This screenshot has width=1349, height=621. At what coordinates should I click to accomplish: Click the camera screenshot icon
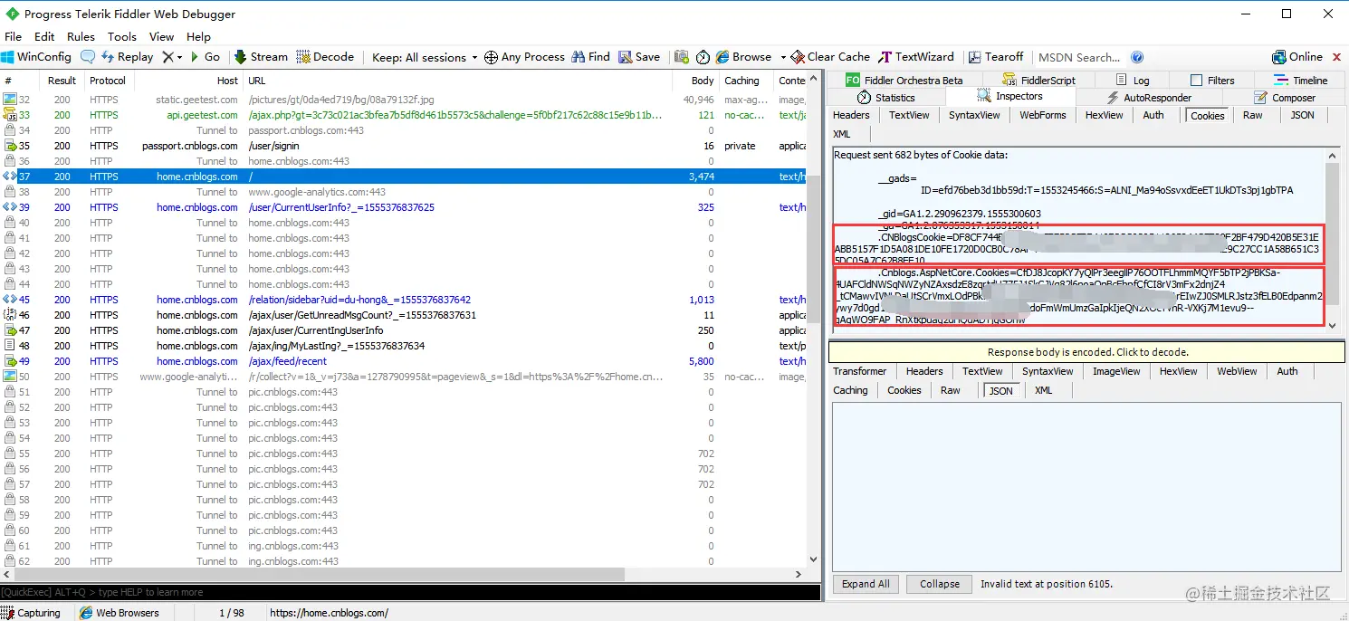click(681, 57)
